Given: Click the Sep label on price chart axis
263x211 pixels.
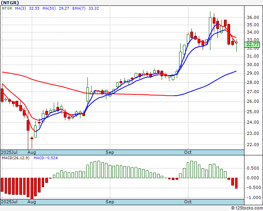Looking at the screenshot, I should coord(110,152).
